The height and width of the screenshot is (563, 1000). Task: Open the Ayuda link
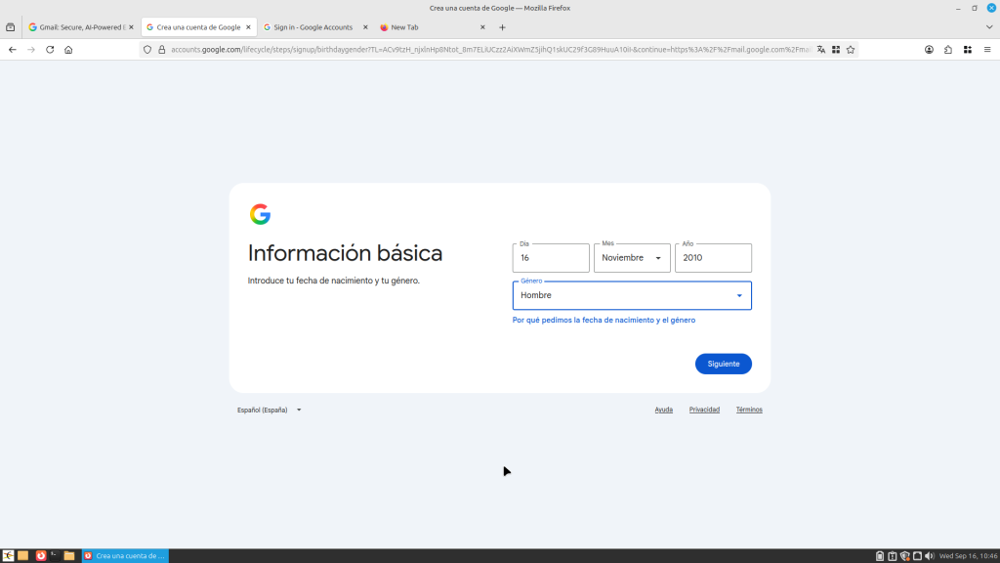663,410
